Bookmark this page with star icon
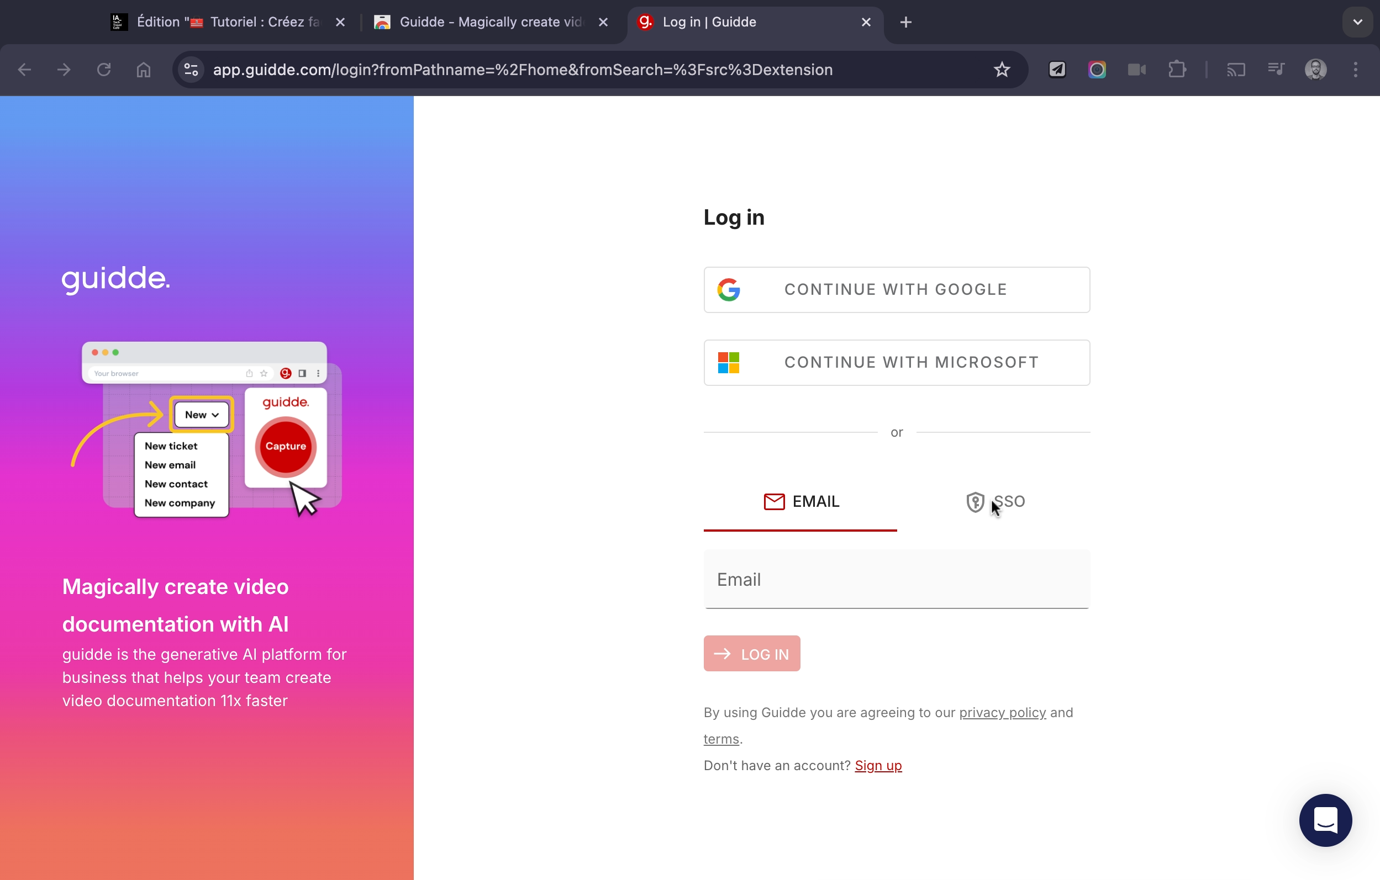This screenshot has height=880, width=1380. coord(1001,70)
